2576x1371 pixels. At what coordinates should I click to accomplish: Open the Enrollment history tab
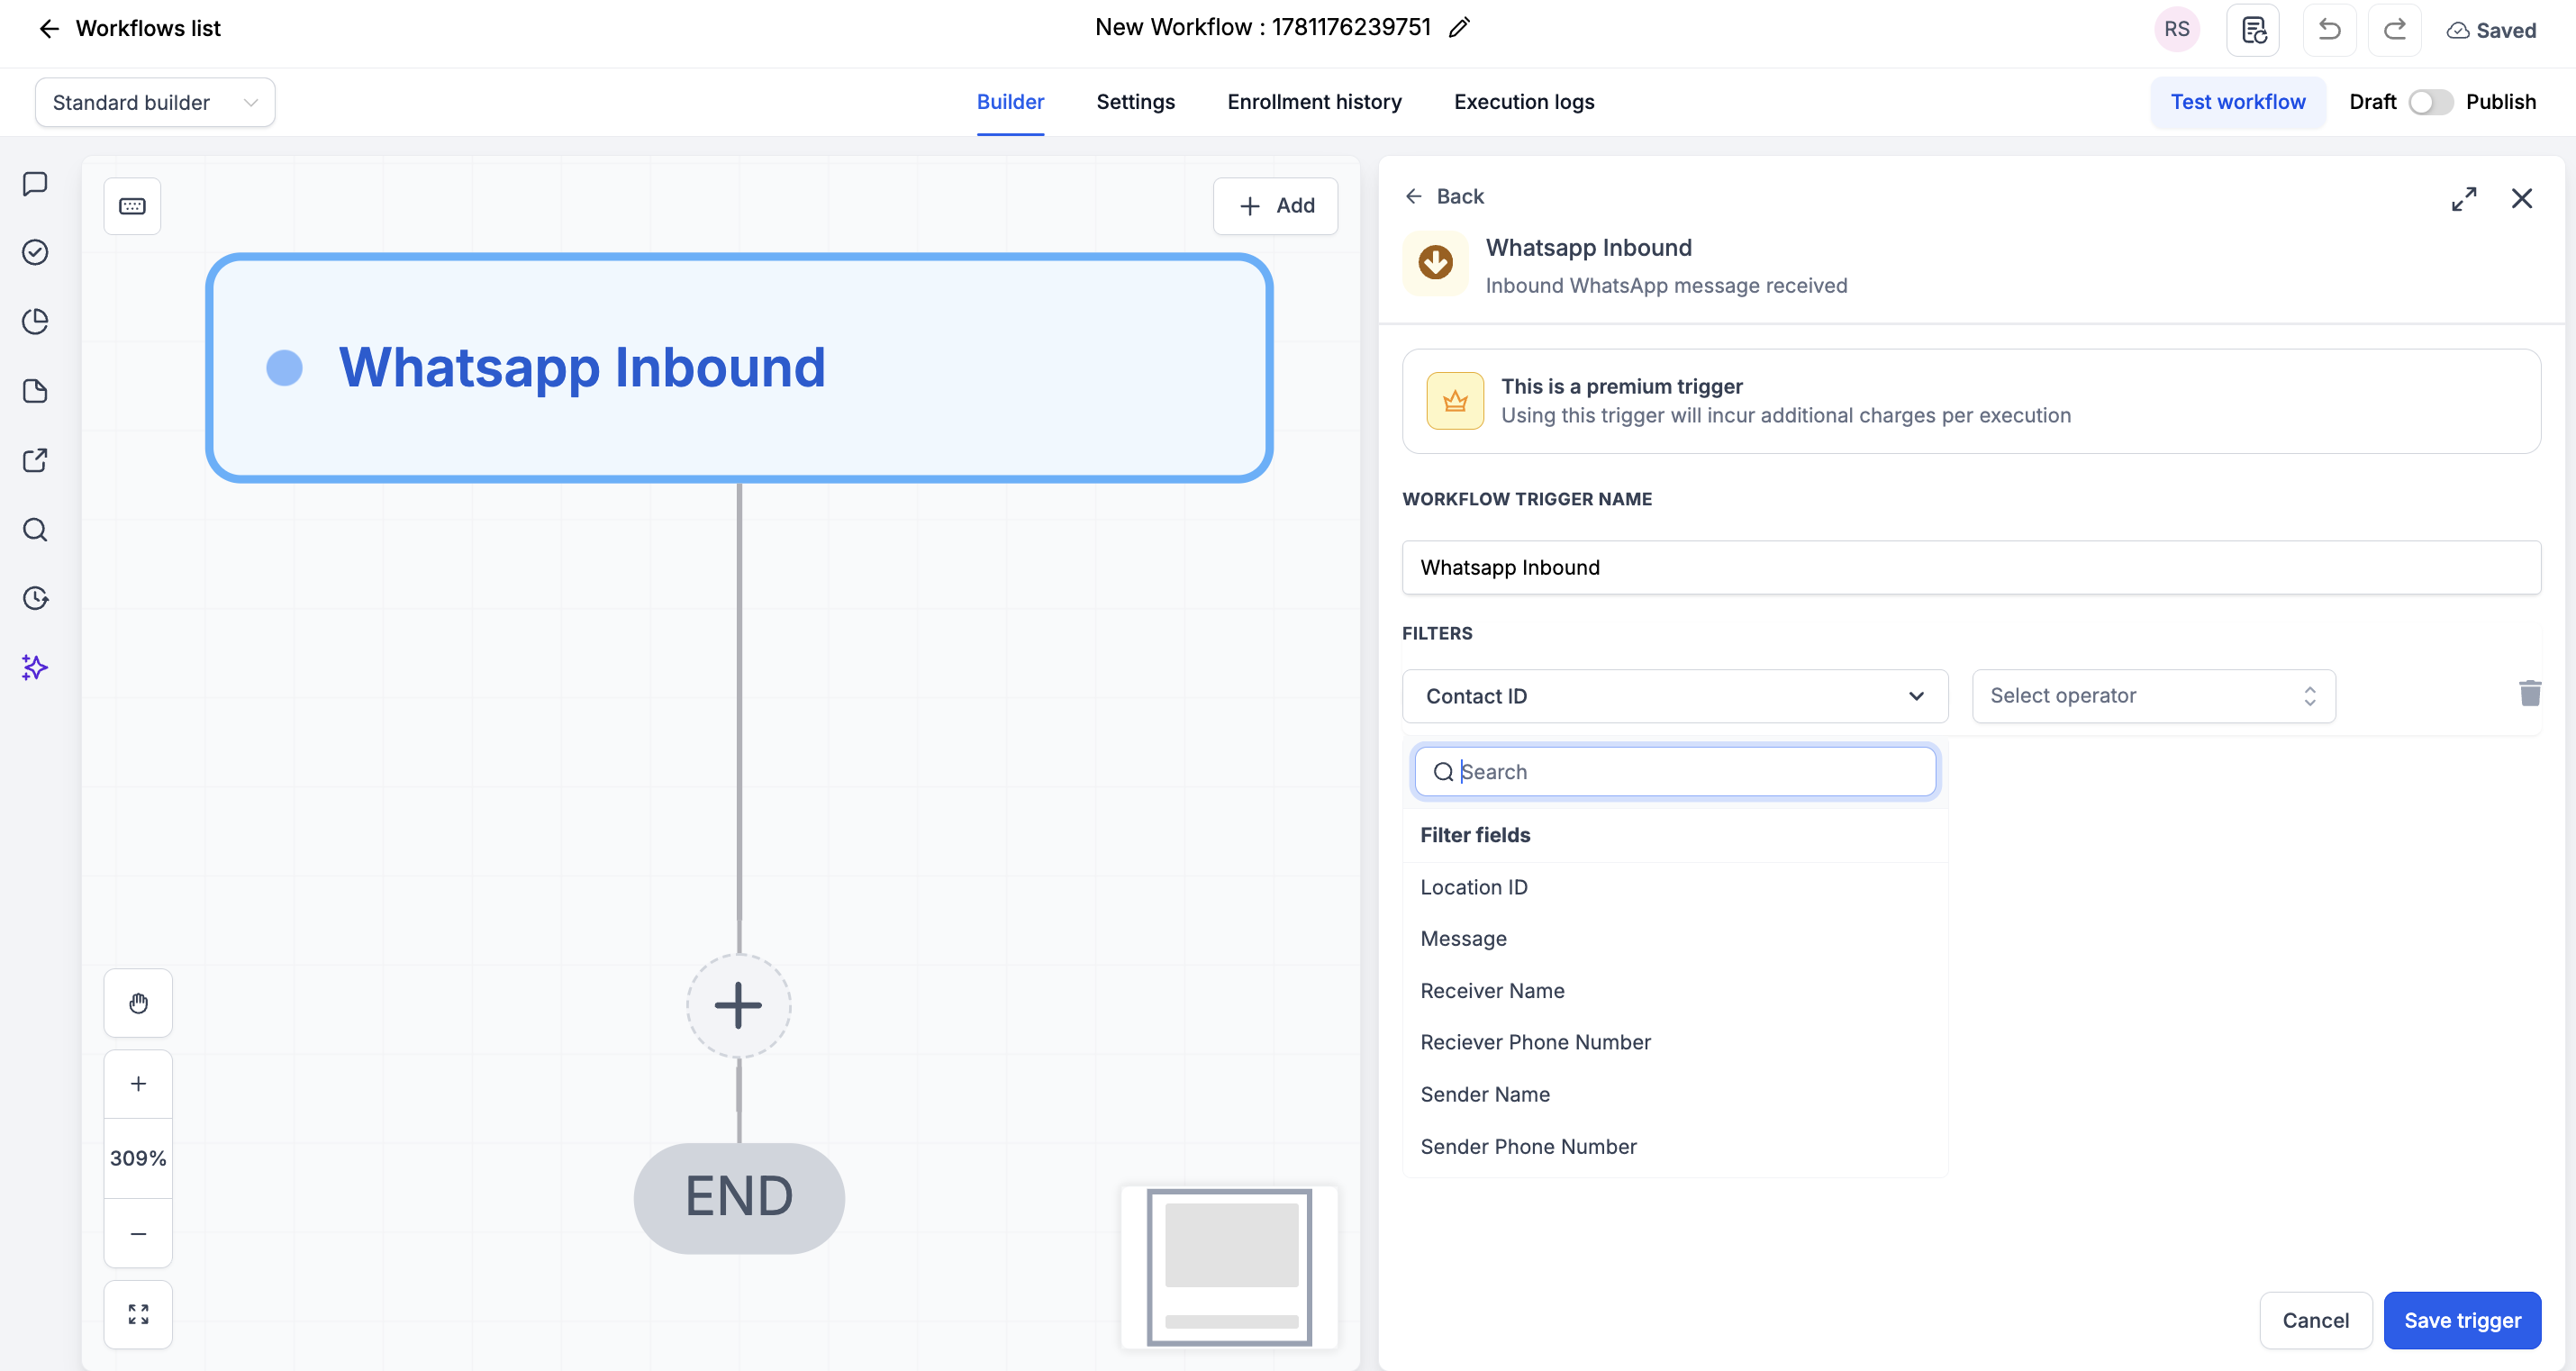[1314, 102]
